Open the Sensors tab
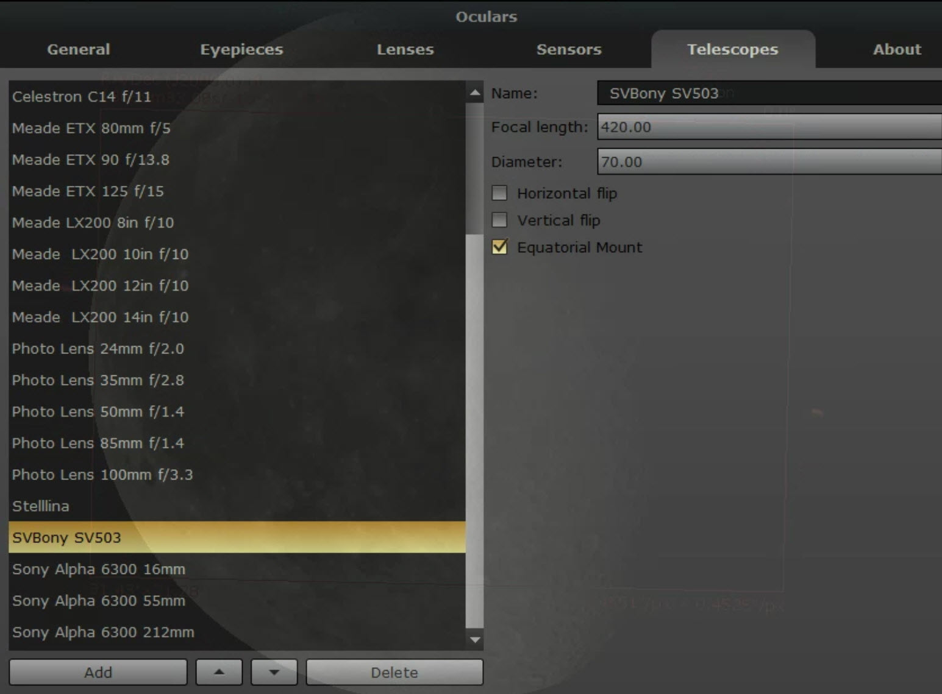Screen dimensions: 942x694 point(568,49)
